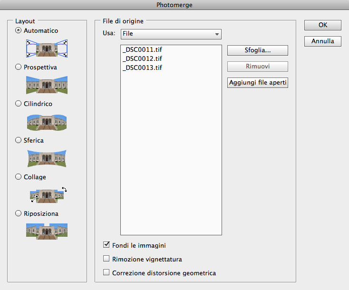Choose the Prospettiva layout option
This screenshot has height=290, width=349.
(19, 68)
